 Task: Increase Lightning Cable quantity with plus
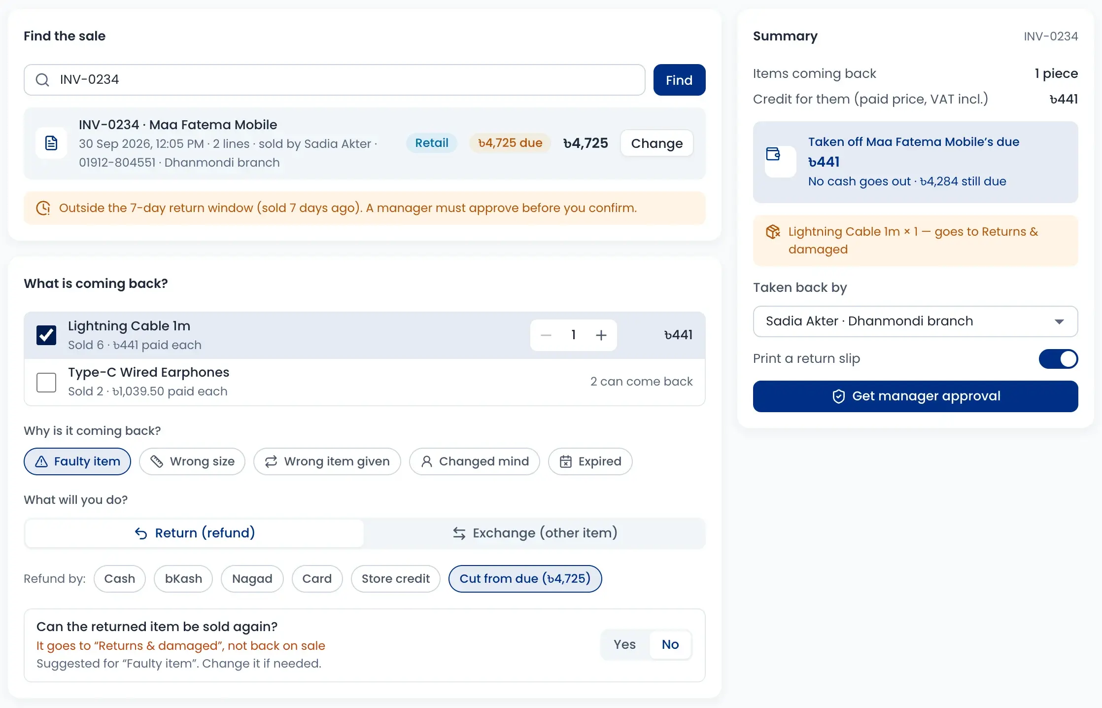601,335
